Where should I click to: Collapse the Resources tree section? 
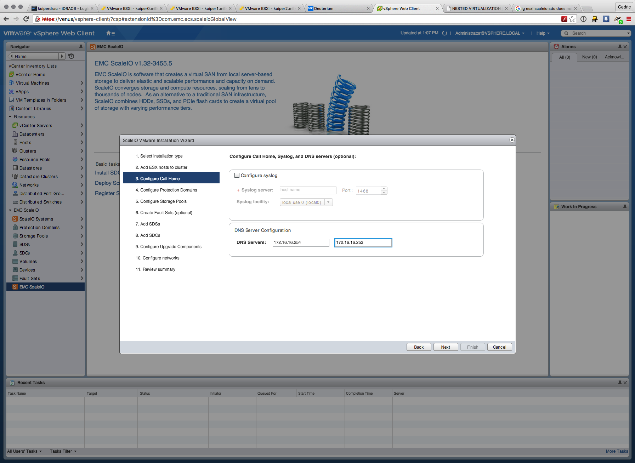[x=10, y=117]
